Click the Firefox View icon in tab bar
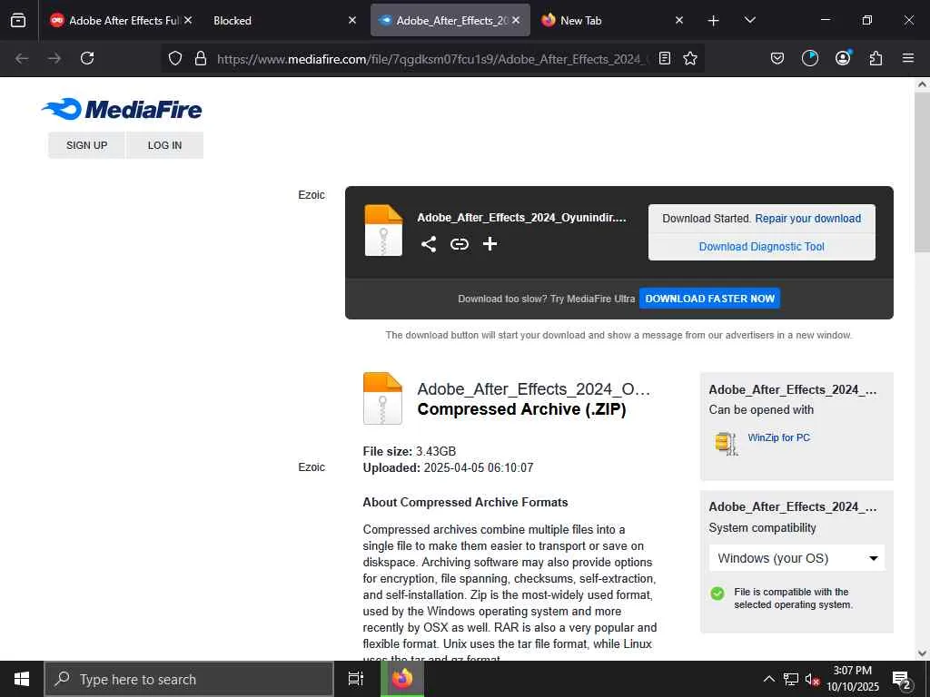Screen dimensions: 930x697 [18, 20]
